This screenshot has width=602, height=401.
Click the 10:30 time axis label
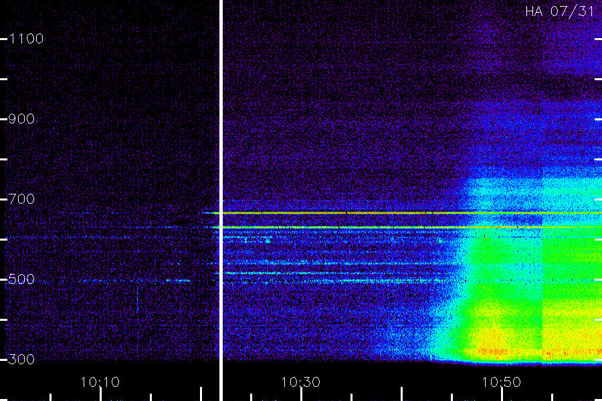click(300, 382)
